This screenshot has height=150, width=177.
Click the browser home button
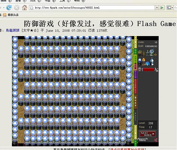[x=25, y=7]
